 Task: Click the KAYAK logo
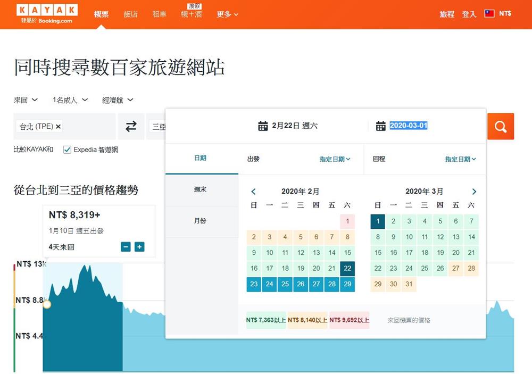pyautogui.click(x=47, y=11)
